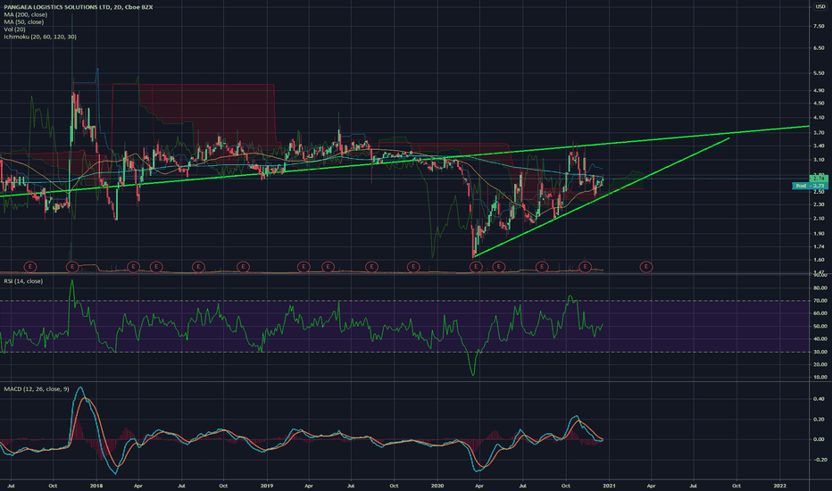Click the 2018 label on time axis
The height and width of the screenshot is (491, 832).
96,486
